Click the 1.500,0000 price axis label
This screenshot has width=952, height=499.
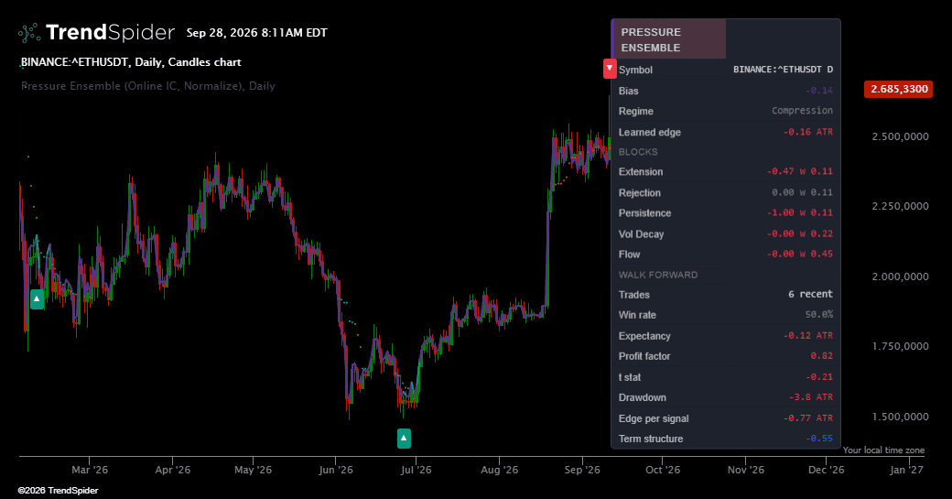[901, 417]
